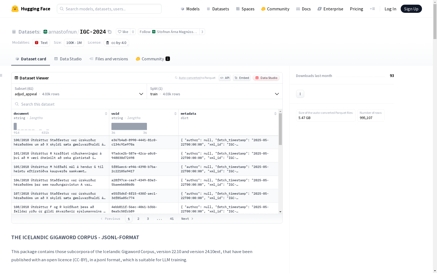
Task: Click the Sign Up button
Action: [411, 9]
